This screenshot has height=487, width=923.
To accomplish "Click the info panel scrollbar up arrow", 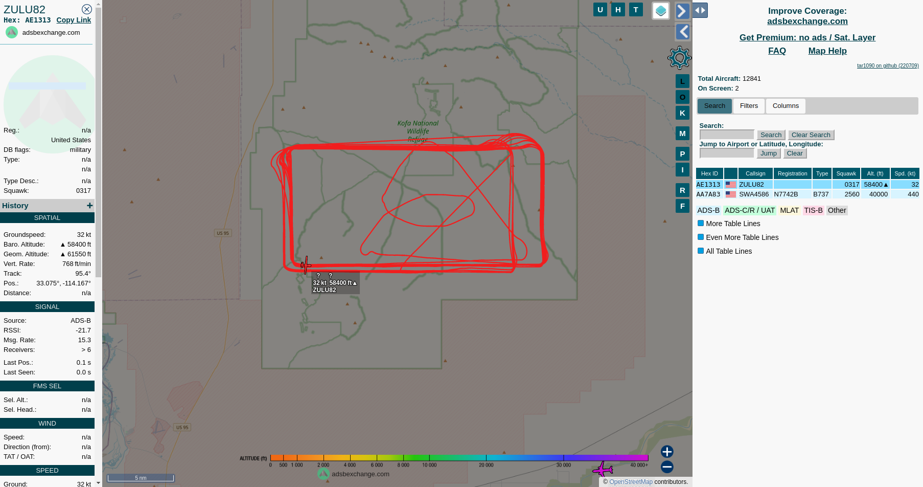I will pyautogui.click(x=98, y=4).
